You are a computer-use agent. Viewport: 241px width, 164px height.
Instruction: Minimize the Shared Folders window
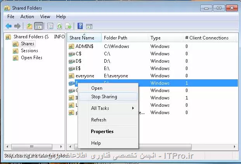coord(206,8)
